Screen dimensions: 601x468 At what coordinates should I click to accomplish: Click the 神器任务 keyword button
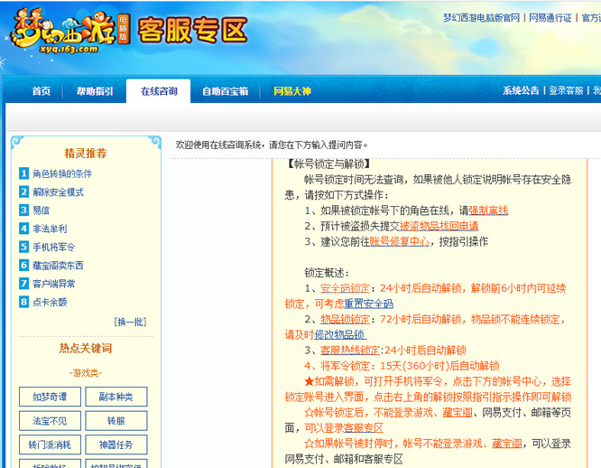tap(116, 445)
